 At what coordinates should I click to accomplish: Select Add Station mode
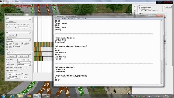coord(139,9)
